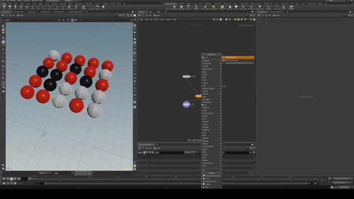Open the Digital Assets category in TAB menu
The height and width of the screenshot is (199, 354).
pos(211,69)
